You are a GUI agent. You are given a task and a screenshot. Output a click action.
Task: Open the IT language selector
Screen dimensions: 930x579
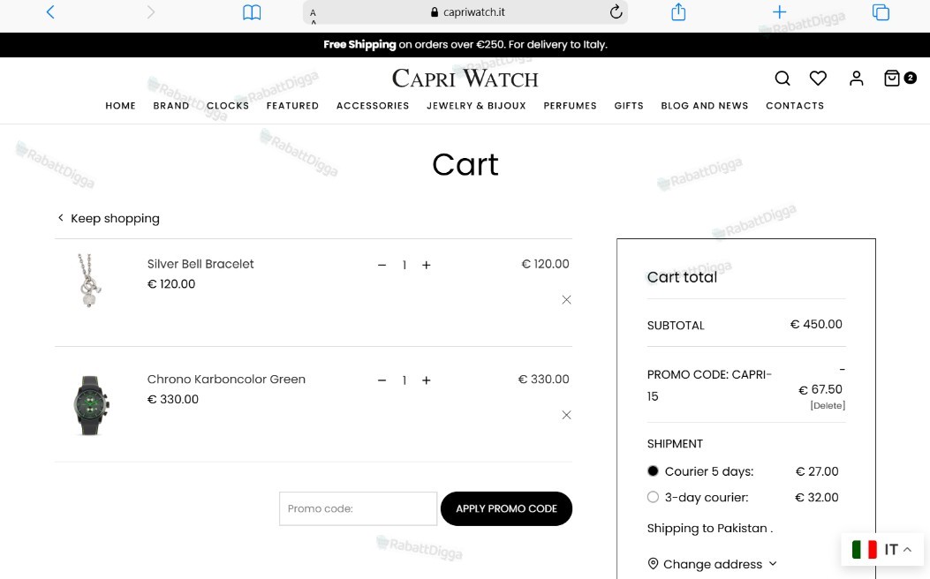coord(882,549)
